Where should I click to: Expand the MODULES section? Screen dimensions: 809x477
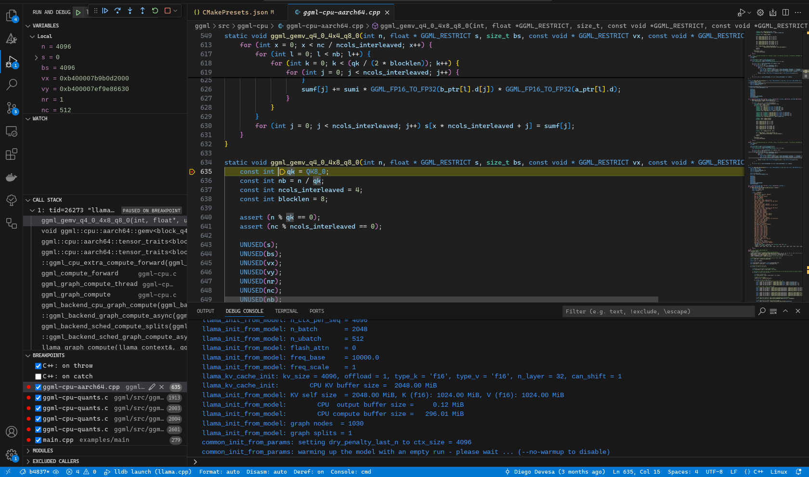click(x=43, y=451)
